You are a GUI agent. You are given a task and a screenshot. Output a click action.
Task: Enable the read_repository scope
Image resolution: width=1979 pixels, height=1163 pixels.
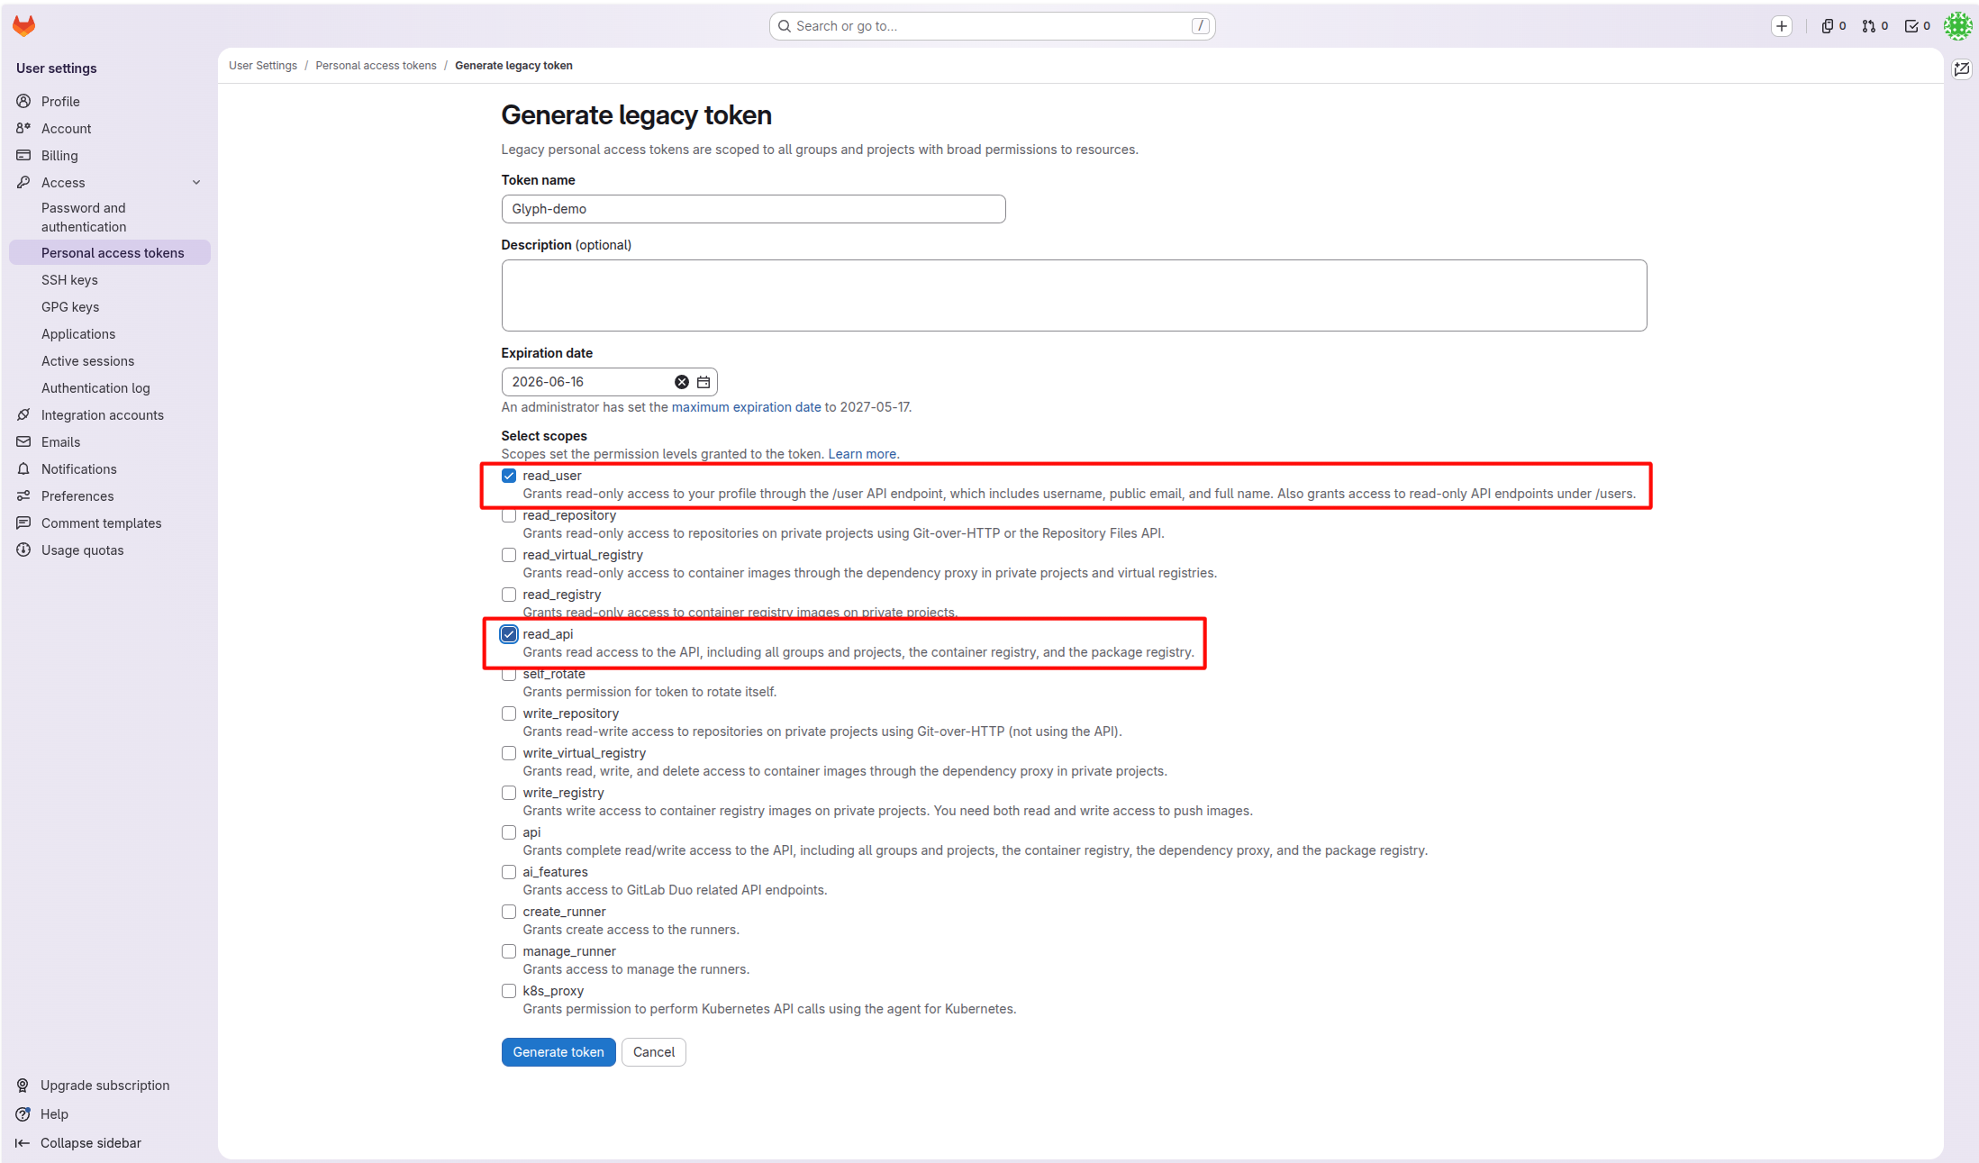point(509,515)
